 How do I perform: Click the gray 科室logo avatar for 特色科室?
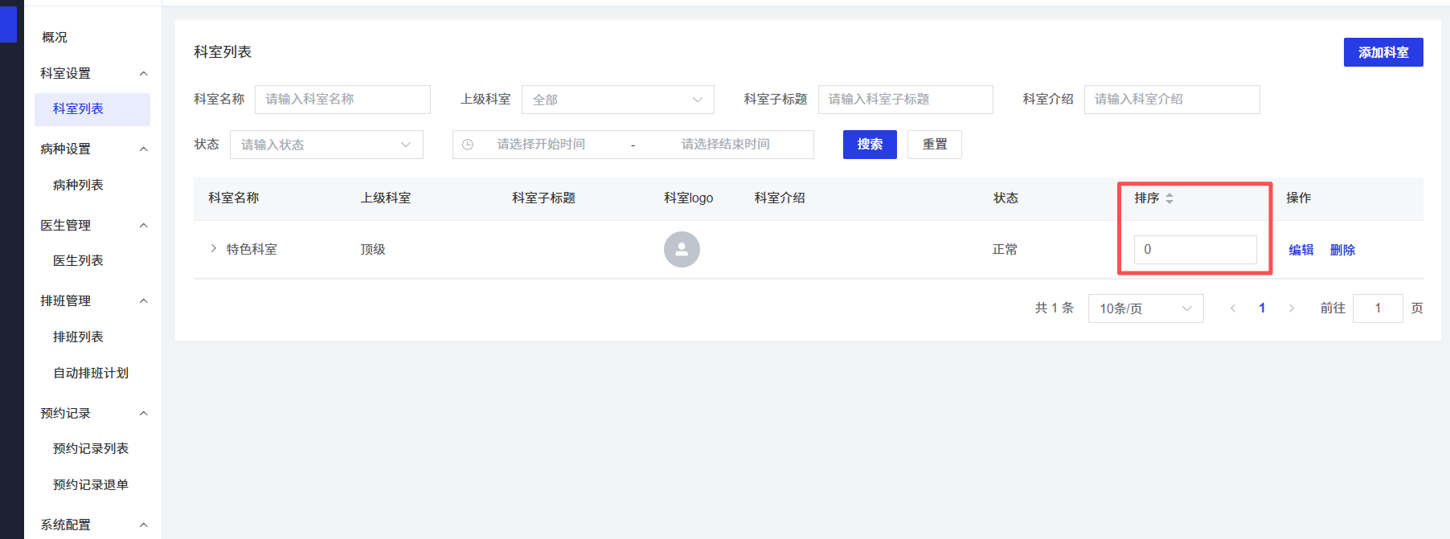pyautogui.click(x=682, y=249)
